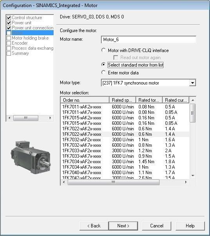Click step list horizontal scrollbar thumb
This screenshot has height=236, width=210.
pos(26,118)
